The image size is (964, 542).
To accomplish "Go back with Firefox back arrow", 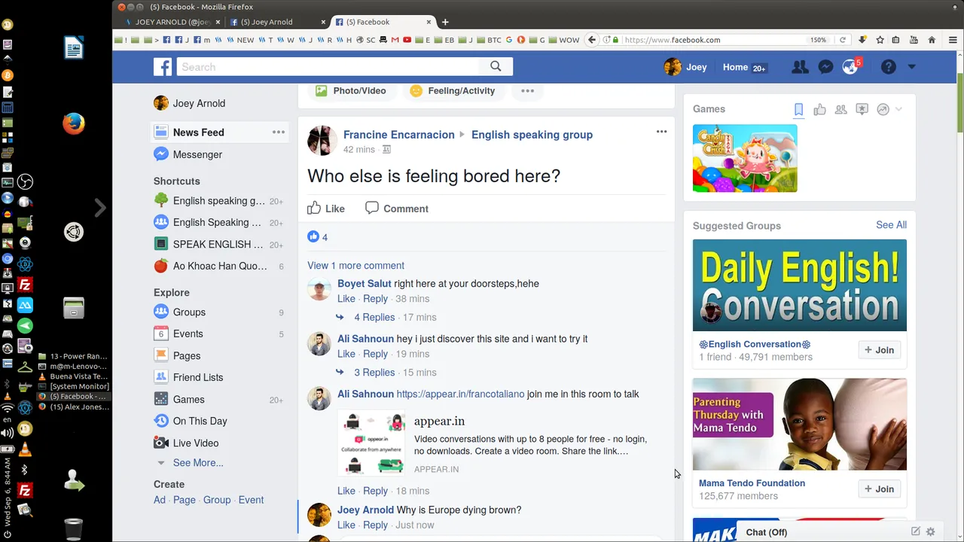I will tap(592, 40).
